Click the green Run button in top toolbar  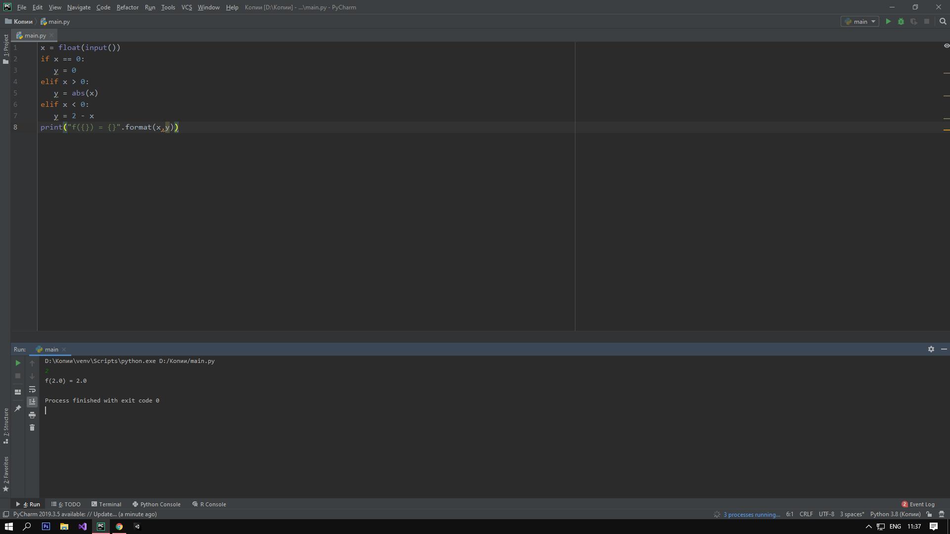click(x=888, y=22)
